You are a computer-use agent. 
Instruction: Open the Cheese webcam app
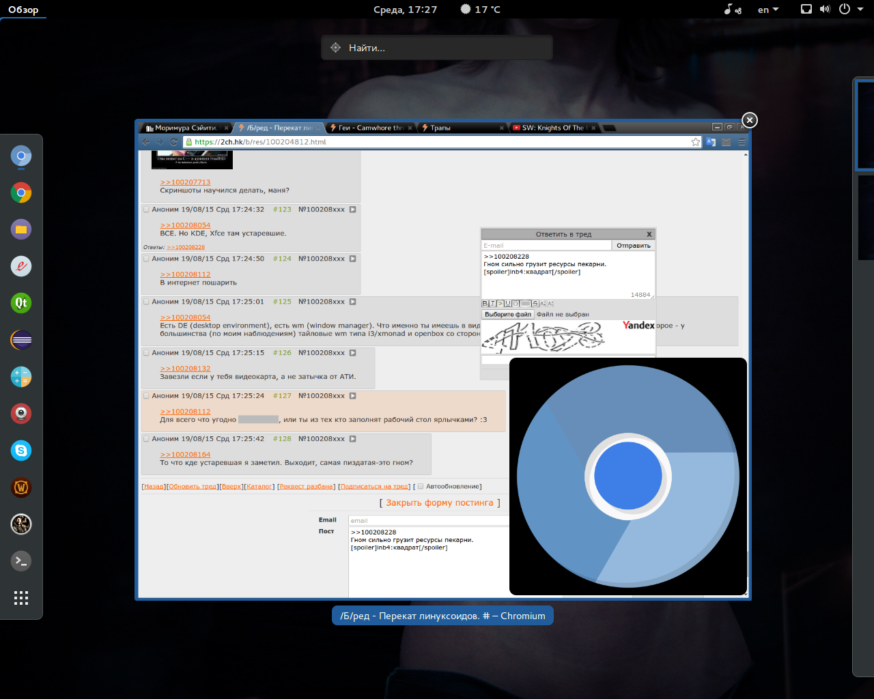(x=21, y=414)
